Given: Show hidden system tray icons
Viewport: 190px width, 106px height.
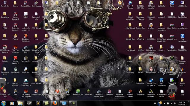Looking at the screenshot, I should coord(164,103).
